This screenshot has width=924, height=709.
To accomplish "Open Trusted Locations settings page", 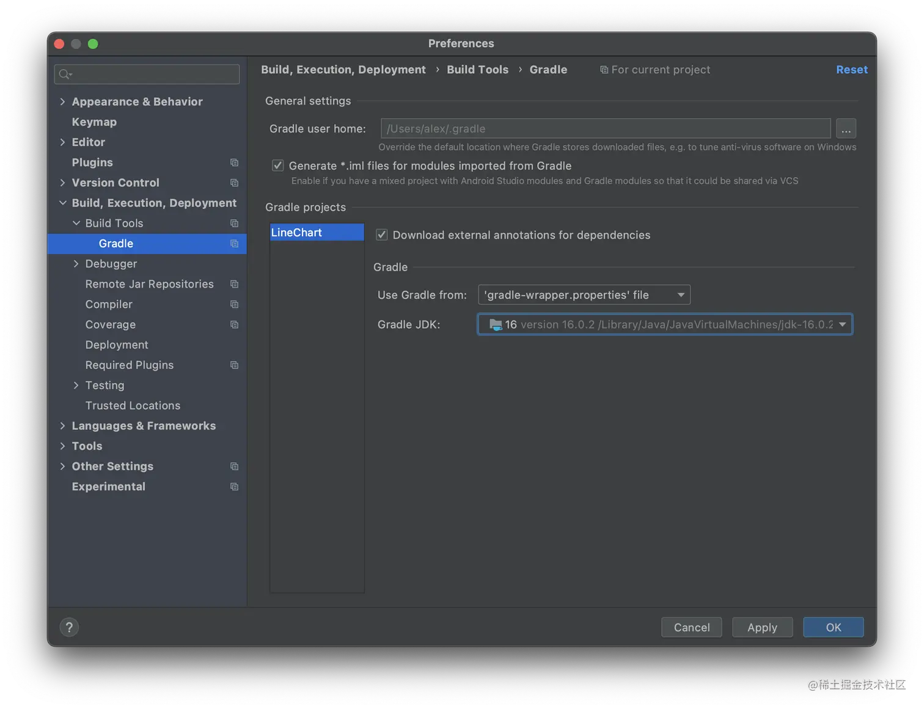I will 133,405.
